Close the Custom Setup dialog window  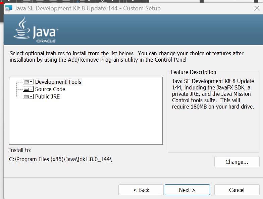click(257, 8)
